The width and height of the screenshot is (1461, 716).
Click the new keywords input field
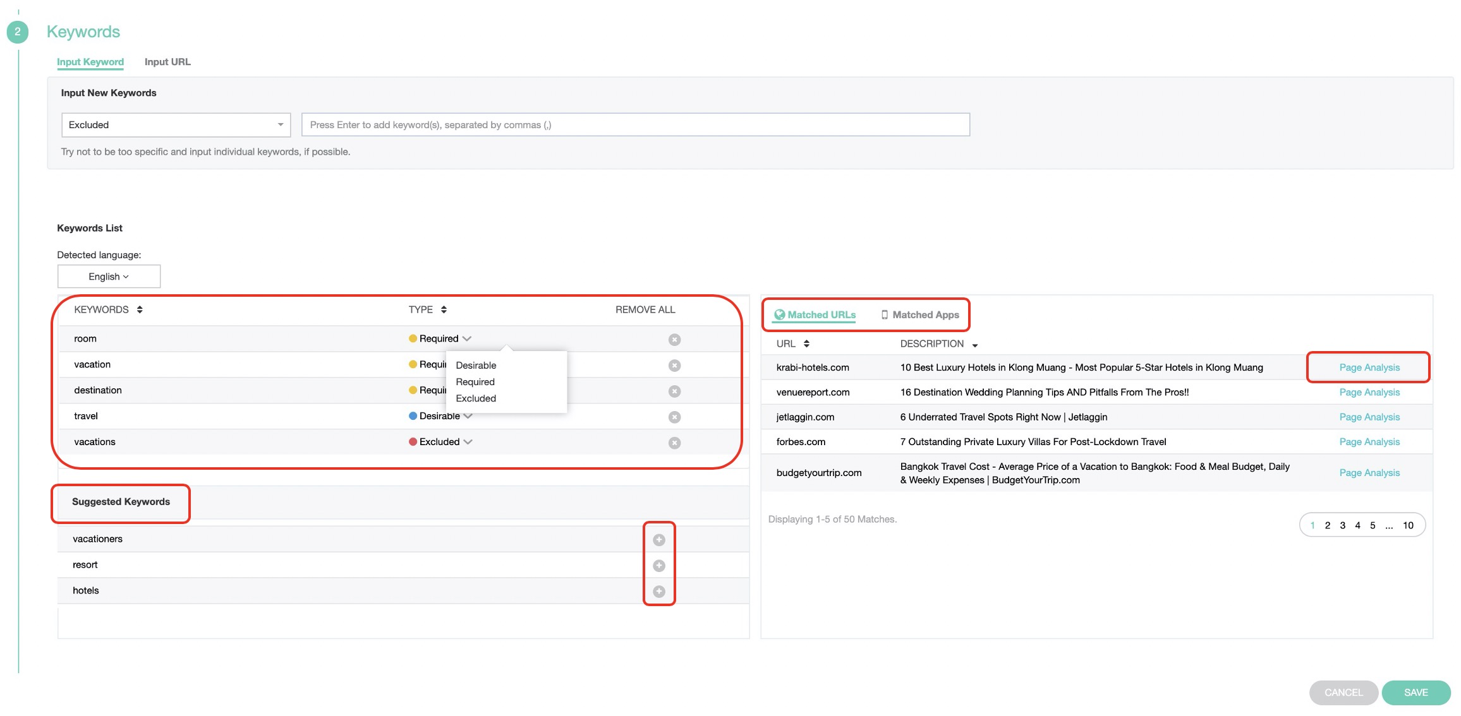[x=635, y=125]
